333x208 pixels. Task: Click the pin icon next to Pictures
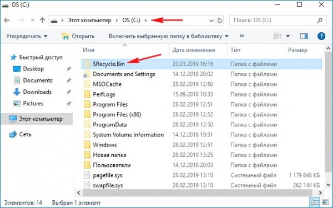point(69,104)
